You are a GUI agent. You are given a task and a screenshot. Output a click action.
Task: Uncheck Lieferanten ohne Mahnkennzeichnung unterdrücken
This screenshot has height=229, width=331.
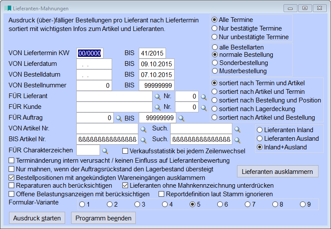pos(125,186)
